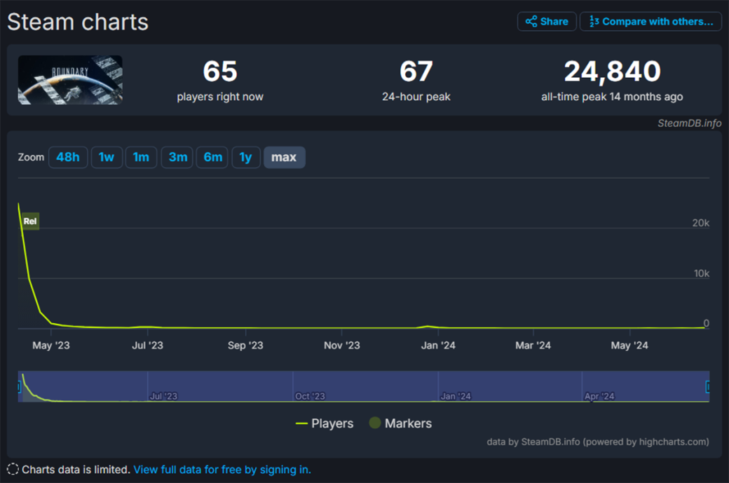Open Compare with others

650,22
